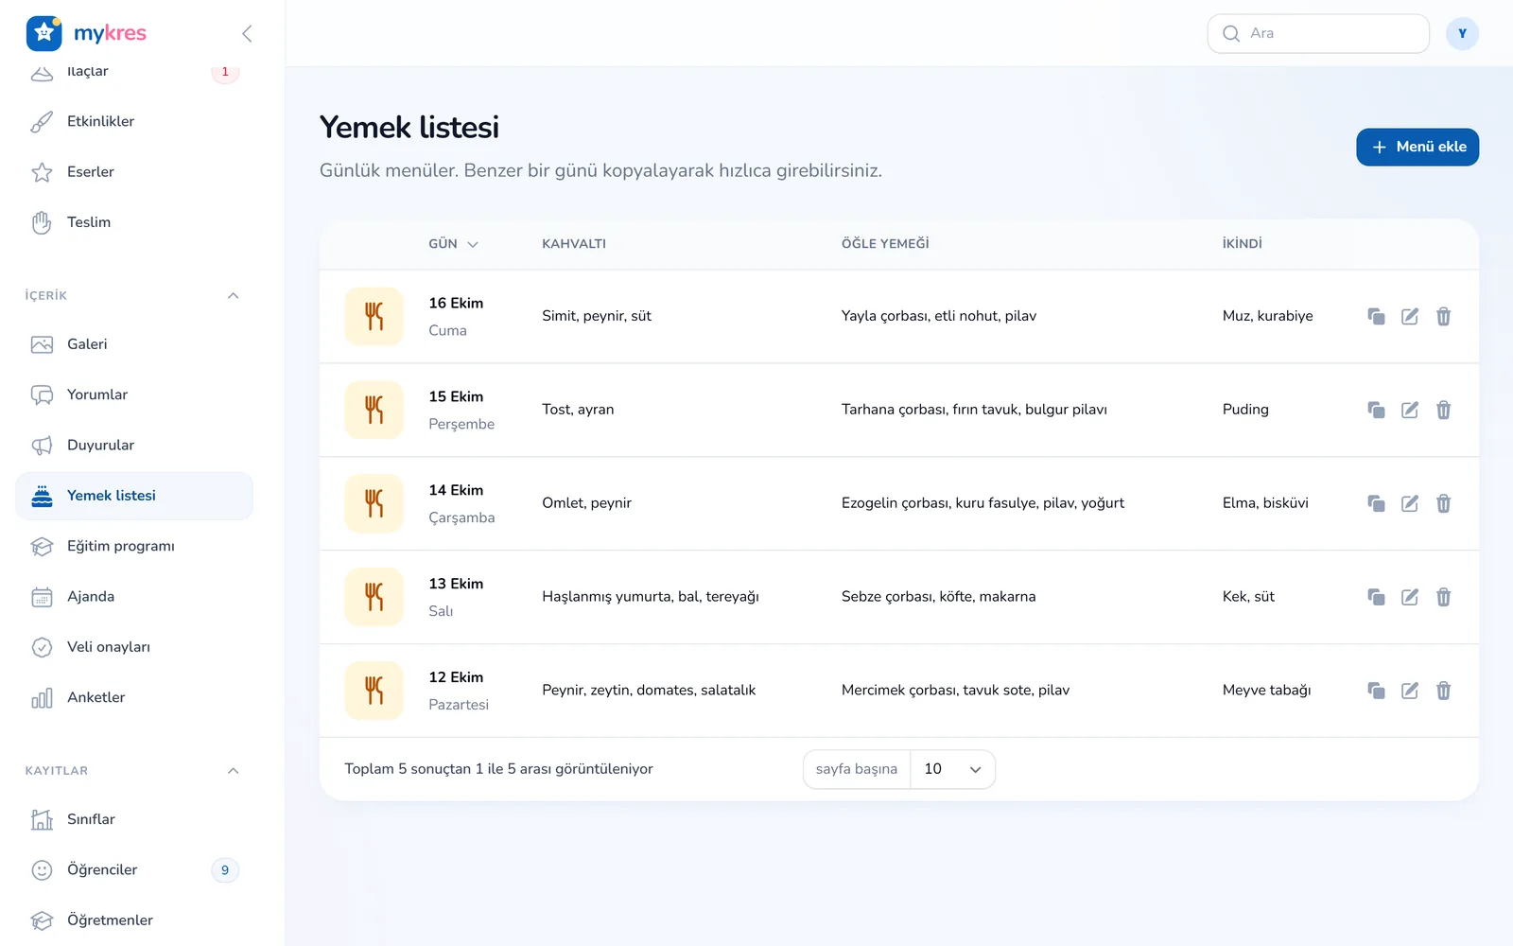Open the per-page count dropdown showing 10
Image resolution: width=1513 pixels, height=946 pixels.
click(x=952, y=769)
